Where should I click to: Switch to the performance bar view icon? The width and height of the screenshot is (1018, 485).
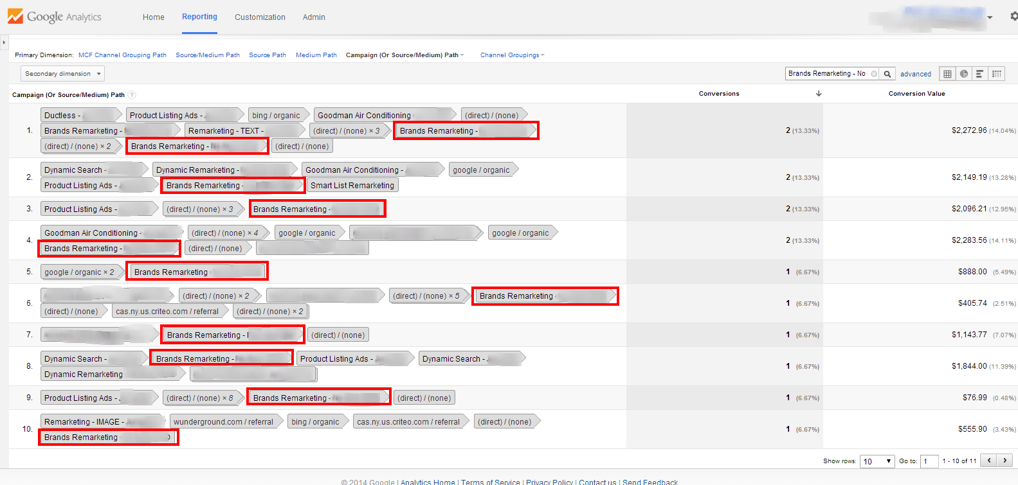pyautogui.click(x=979, y=74)
